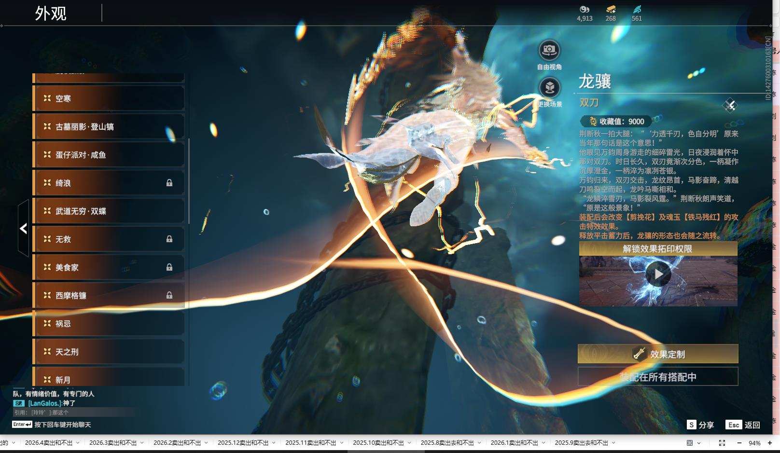The image size is (780, 453).
Task: Click the weapon icon beside 天之刑
Action: (47, 352)
